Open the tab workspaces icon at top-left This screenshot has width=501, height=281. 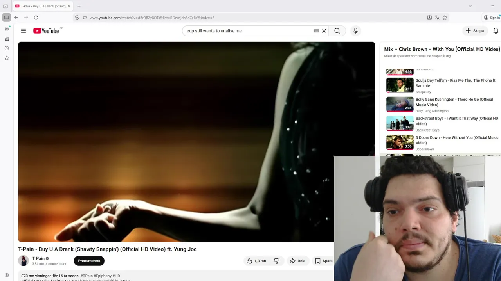click(5, 6)
